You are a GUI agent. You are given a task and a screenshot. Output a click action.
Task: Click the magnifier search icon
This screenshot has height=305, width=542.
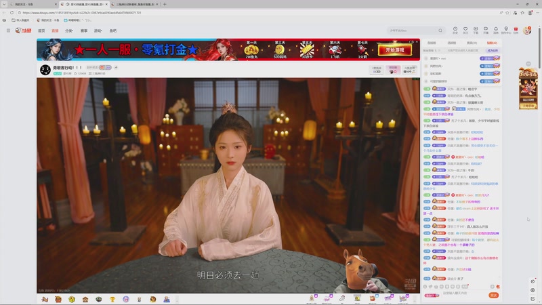440,30
